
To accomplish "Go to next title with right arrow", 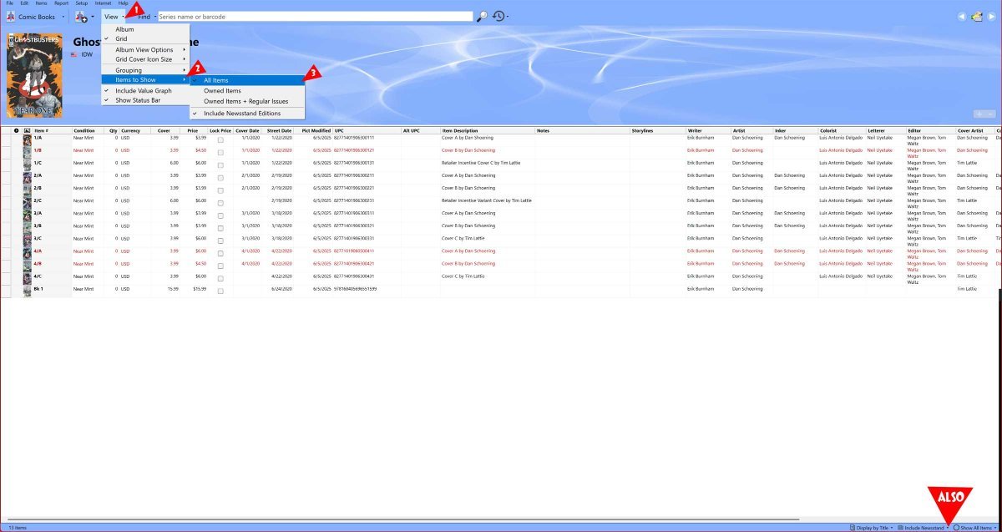I will (x=990, y=17).
